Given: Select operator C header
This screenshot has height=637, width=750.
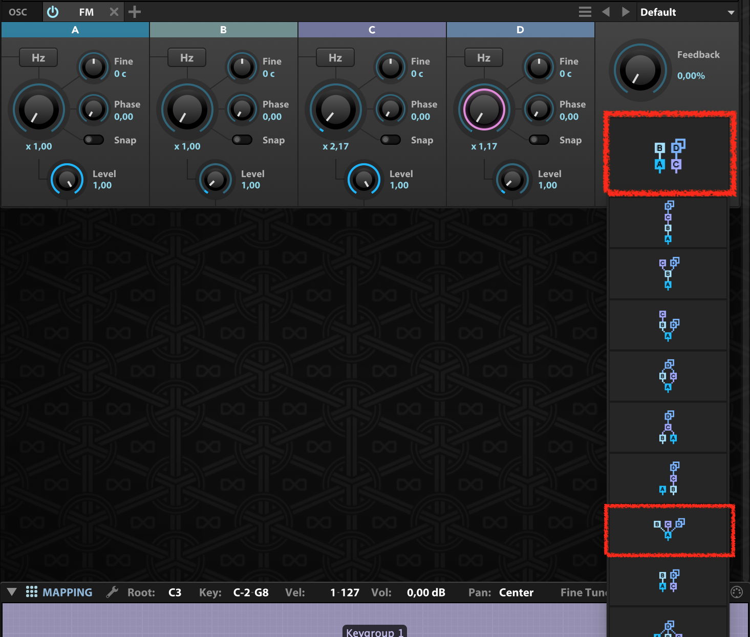Looking at the screenshot, I should tap(372, 30).
